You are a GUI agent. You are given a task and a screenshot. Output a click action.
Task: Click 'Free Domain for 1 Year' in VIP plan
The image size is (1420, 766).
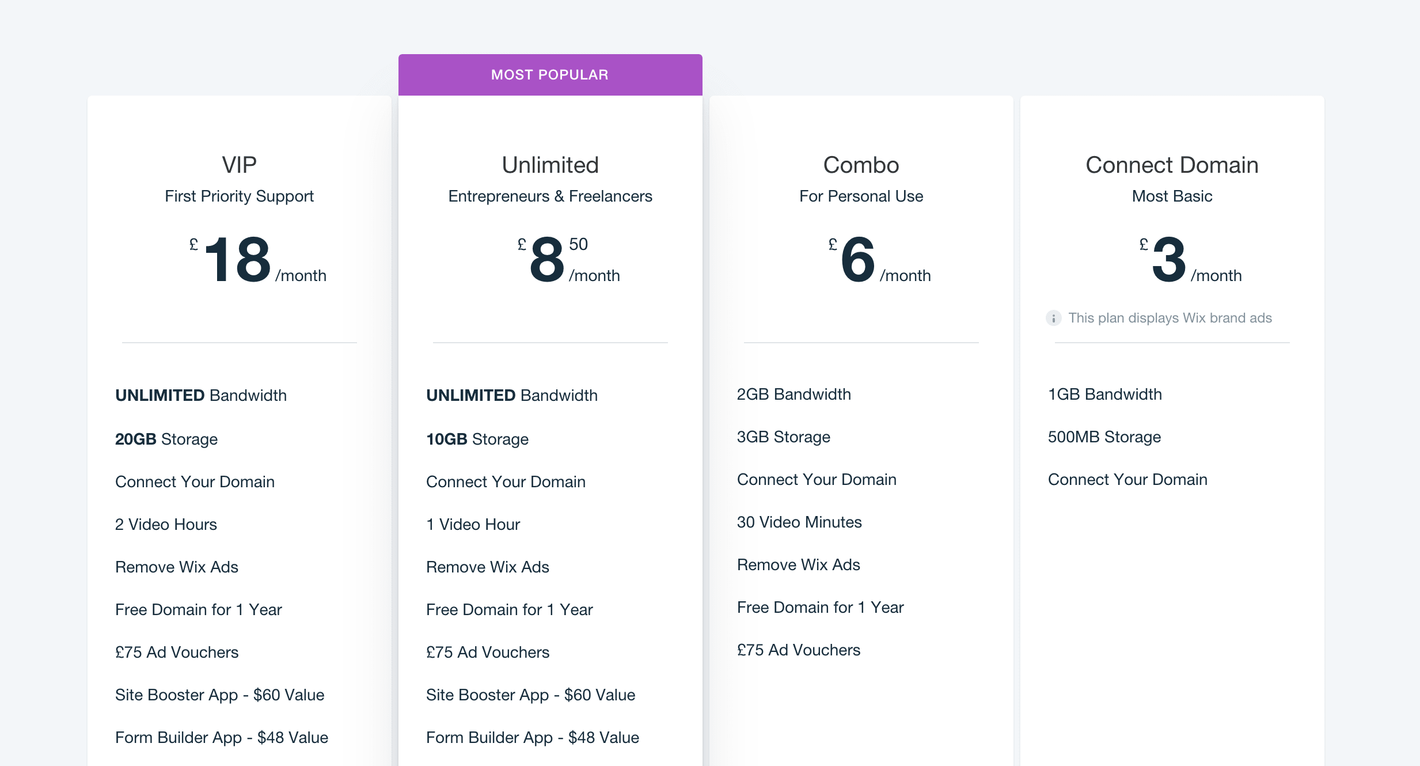click(x=199, y=609)
